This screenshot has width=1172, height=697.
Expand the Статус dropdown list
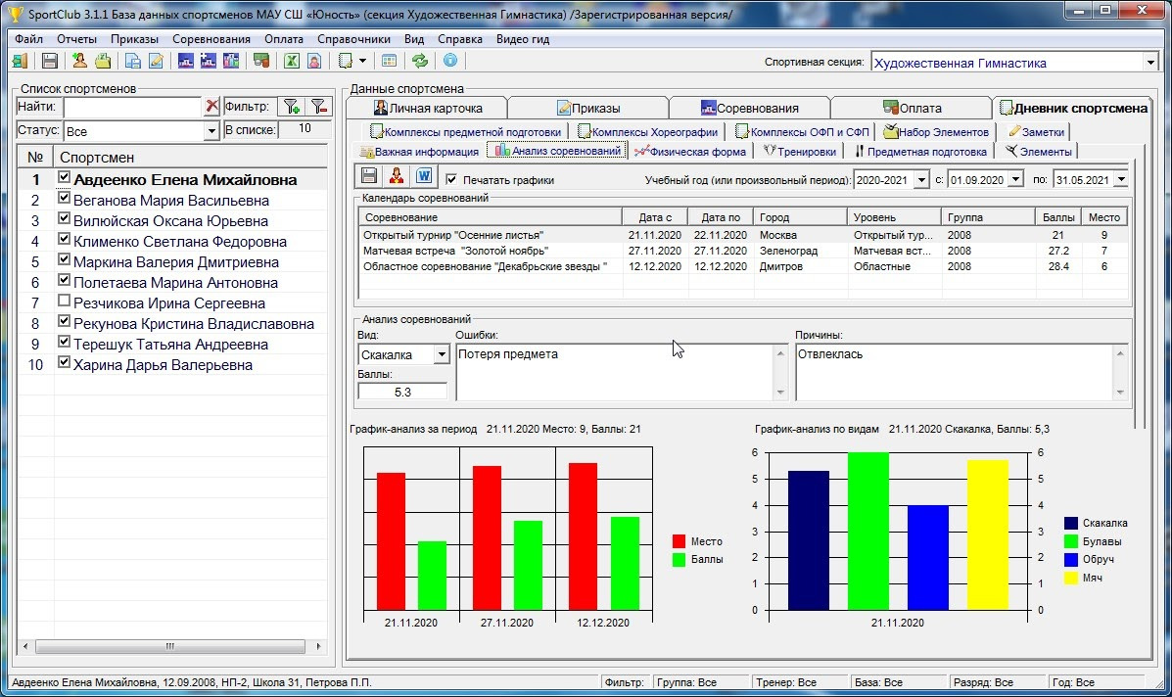click(211, 131)
